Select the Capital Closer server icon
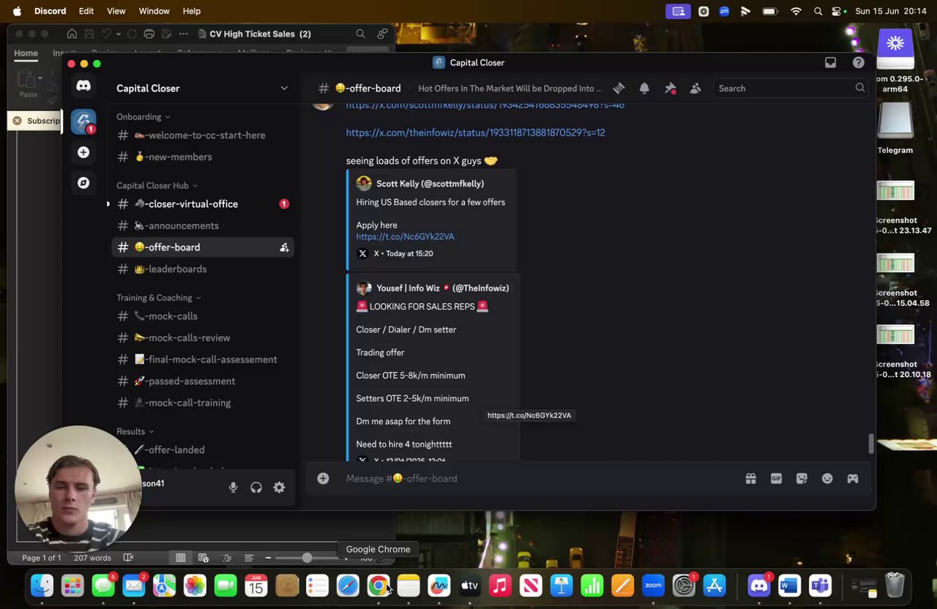This screenshot has height=609, width=937. 83,122
